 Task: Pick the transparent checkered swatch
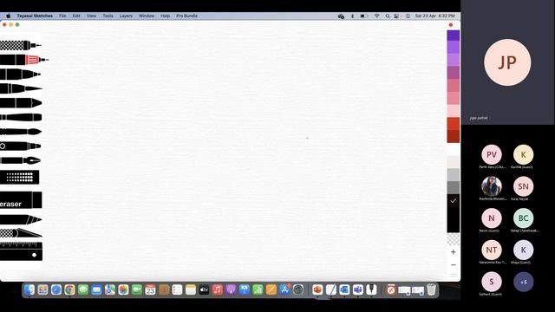click(x=453, y=239)
